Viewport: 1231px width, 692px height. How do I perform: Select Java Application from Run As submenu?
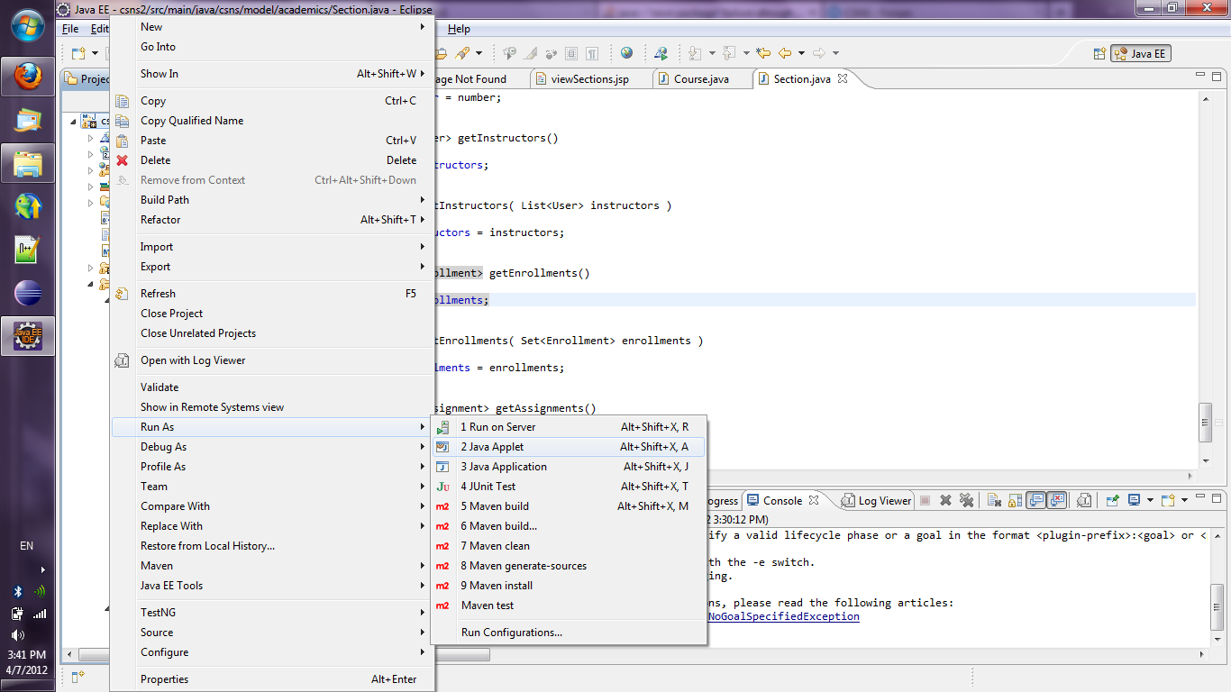503,467
